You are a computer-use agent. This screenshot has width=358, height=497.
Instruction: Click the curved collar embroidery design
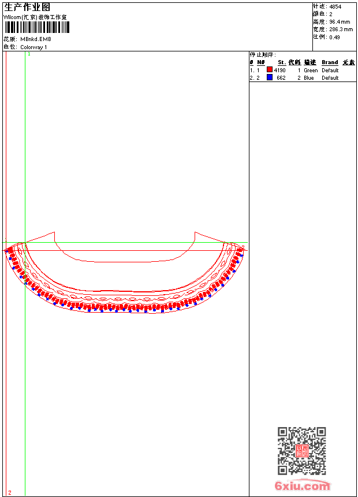click(124, 289)
